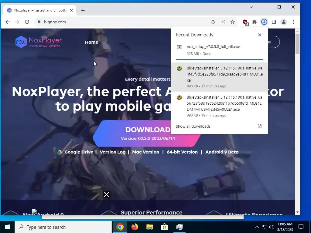Toggle the Chrome downloads icon
Image resolution: width=311 pixels, height=233 pixels.
264,22
